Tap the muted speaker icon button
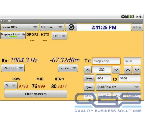 pos(71,27)
